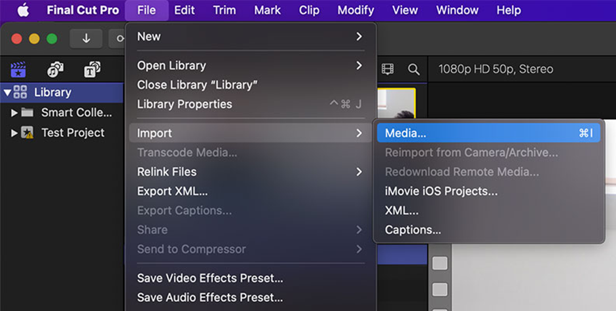This screenshot has width=616, height=311.
Task: Click the 1080p HD 50p, Stereo format text
Action: [x=496, y=69]
